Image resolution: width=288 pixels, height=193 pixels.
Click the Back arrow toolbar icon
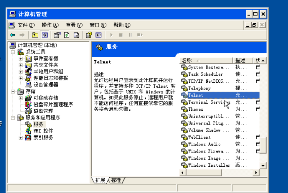click(x=13, y=35)
